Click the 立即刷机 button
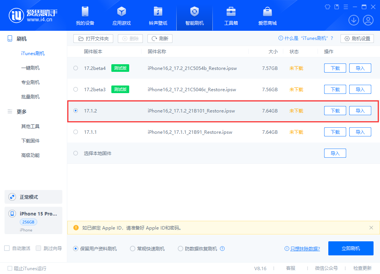 point(351,248)
